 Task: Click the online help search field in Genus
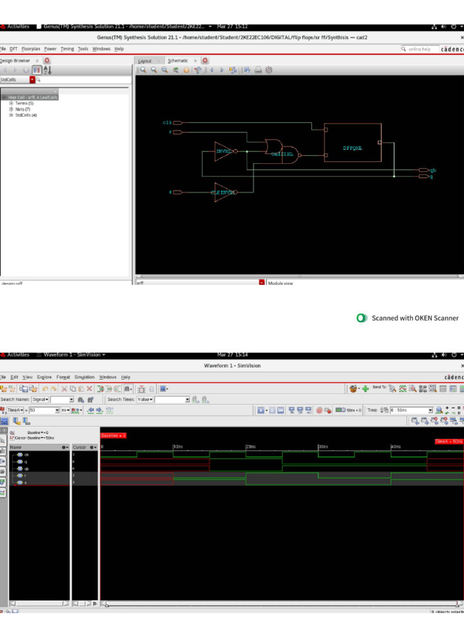pos(420,49)
